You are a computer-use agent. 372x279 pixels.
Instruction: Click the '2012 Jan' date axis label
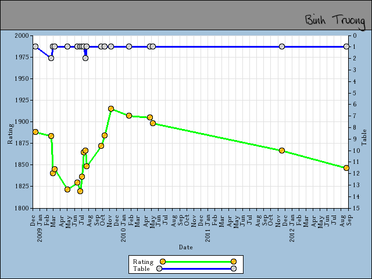click(x=292, y=228)
